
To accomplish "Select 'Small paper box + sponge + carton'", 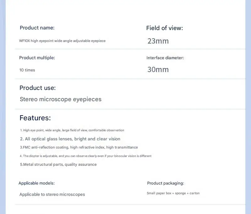I will tap(173, 193).
